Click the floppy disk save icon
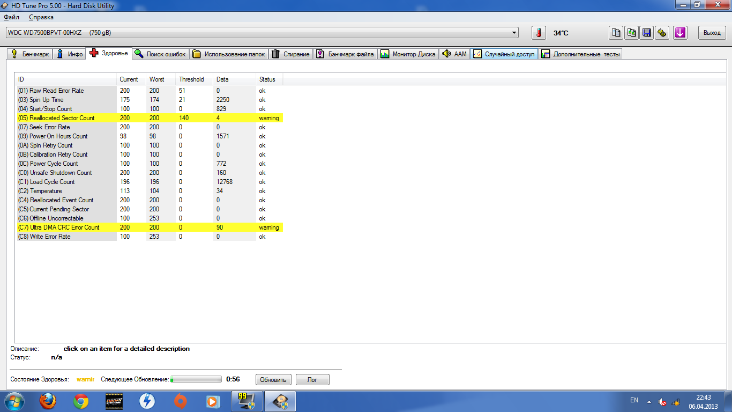This screenshot has width=732, height=412. coord(647,33)
